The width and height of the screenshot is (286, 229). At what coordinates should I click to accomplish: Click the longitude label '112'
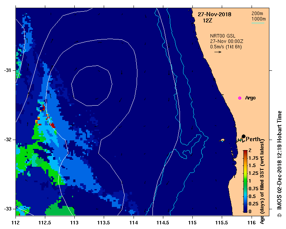point(16,223)
